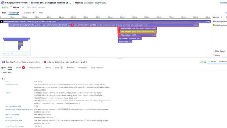Click the Open Full Page link
The width and height of the screenshot is (227, 128).
point(224,3)
